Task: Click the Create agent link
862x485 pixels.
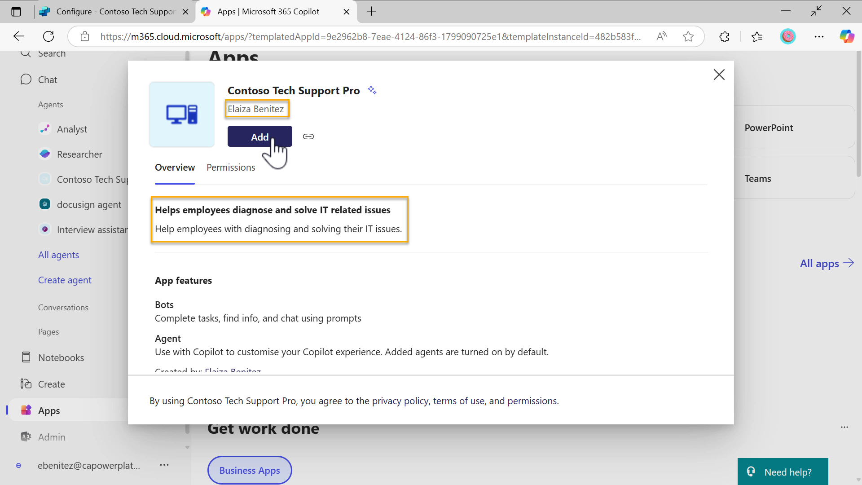Action: click(65, 280)
